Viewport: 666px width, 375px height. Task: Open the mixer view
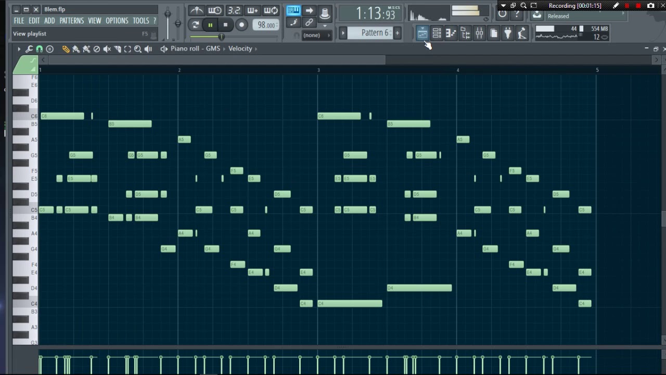coord(479,34)
